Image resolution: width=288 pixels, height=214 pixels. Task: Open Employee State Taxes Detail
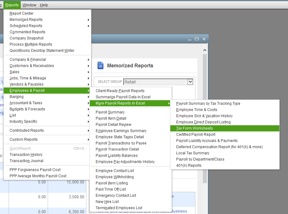click(x=131, y=137)
